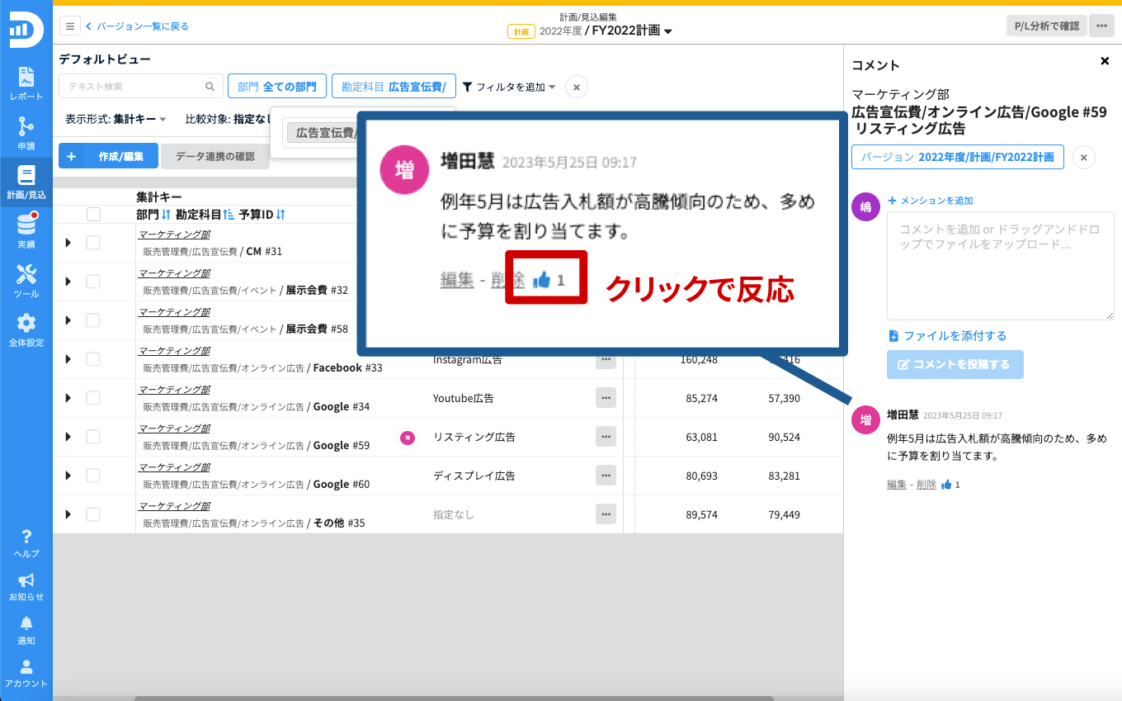Expand the CM #31 row
1122x701 pixels.
[68, 243]
